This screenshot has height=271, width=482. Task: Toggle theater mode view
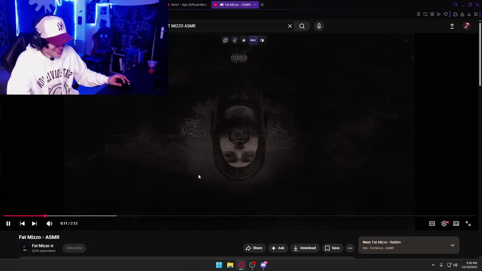(456, 224)
